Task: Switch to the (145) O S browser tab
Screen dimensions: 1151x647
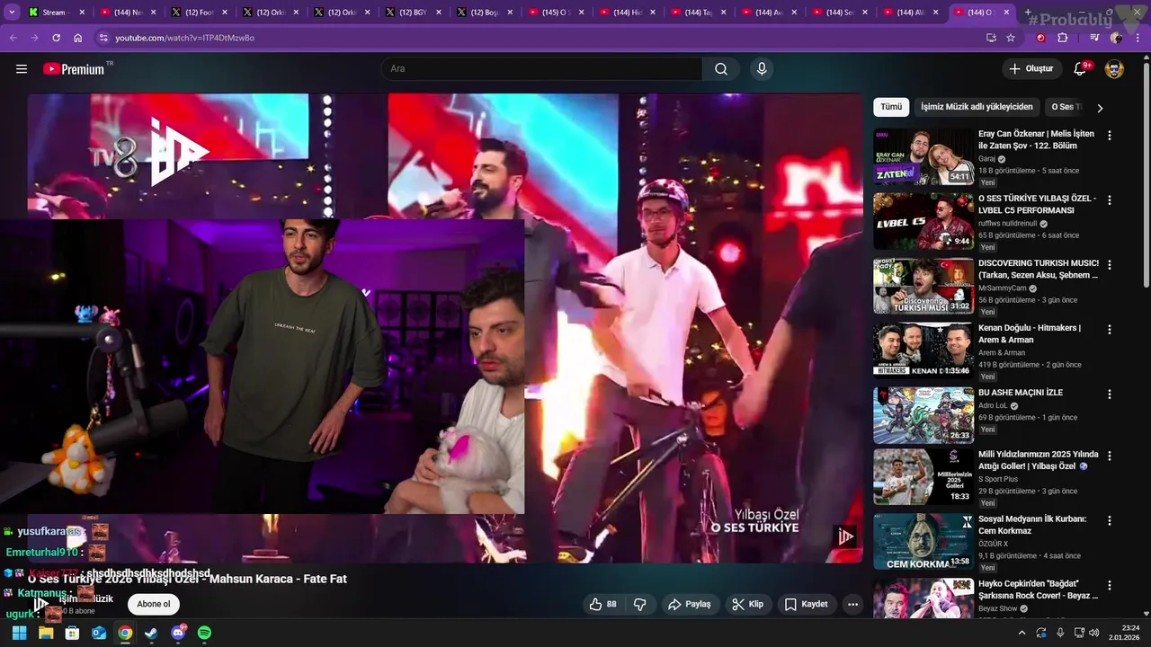Action: pos(555,13)
